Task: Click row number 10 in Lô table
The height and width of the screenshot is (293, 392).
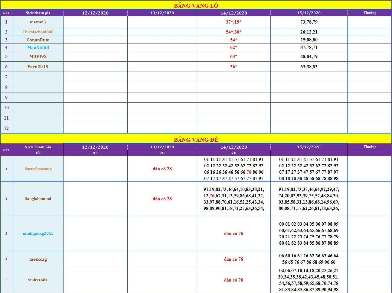Action: [x=6, y=108]
